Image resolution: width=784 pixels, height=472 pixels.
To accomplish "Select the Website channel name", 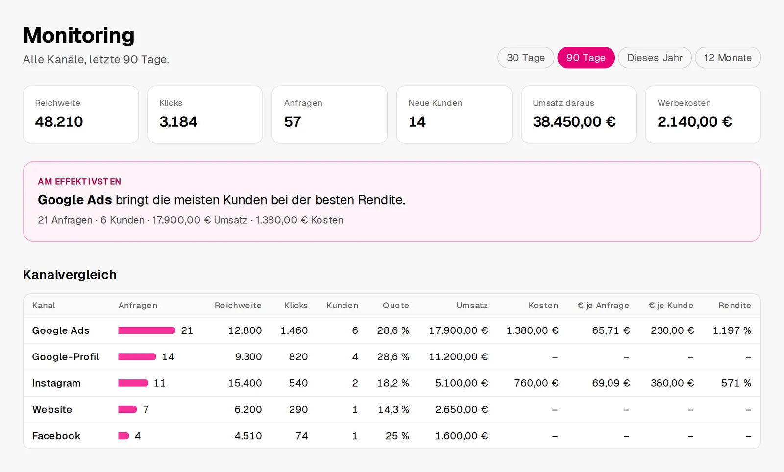I will tap(52, 410).
